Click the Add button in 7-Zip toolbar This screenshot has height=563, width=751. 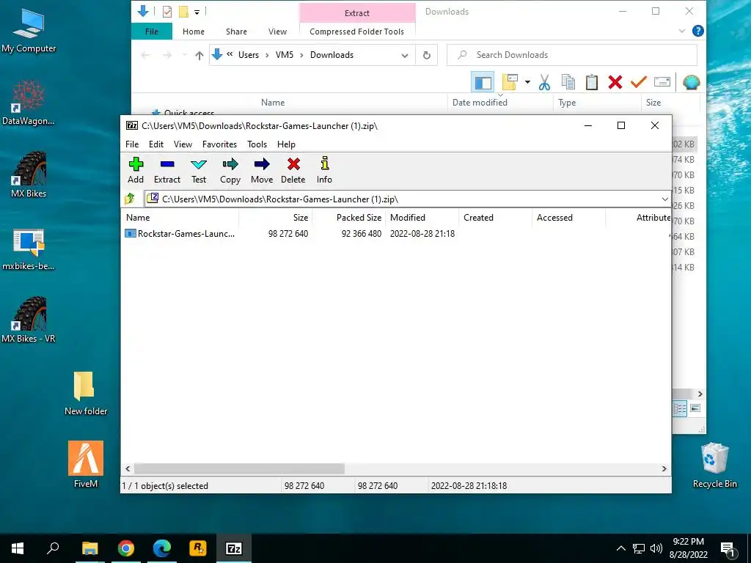click(x=136, y=170)
